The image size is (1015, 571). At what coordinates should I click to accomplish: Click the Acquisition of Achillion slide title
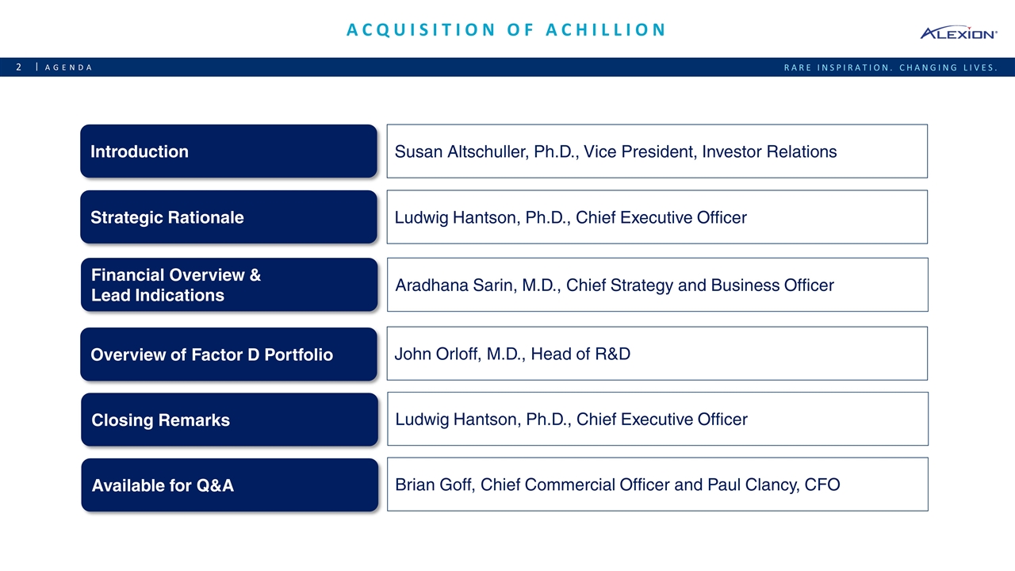[506, 30]
